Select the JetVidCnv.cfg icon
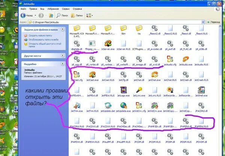 pos(139,105)
